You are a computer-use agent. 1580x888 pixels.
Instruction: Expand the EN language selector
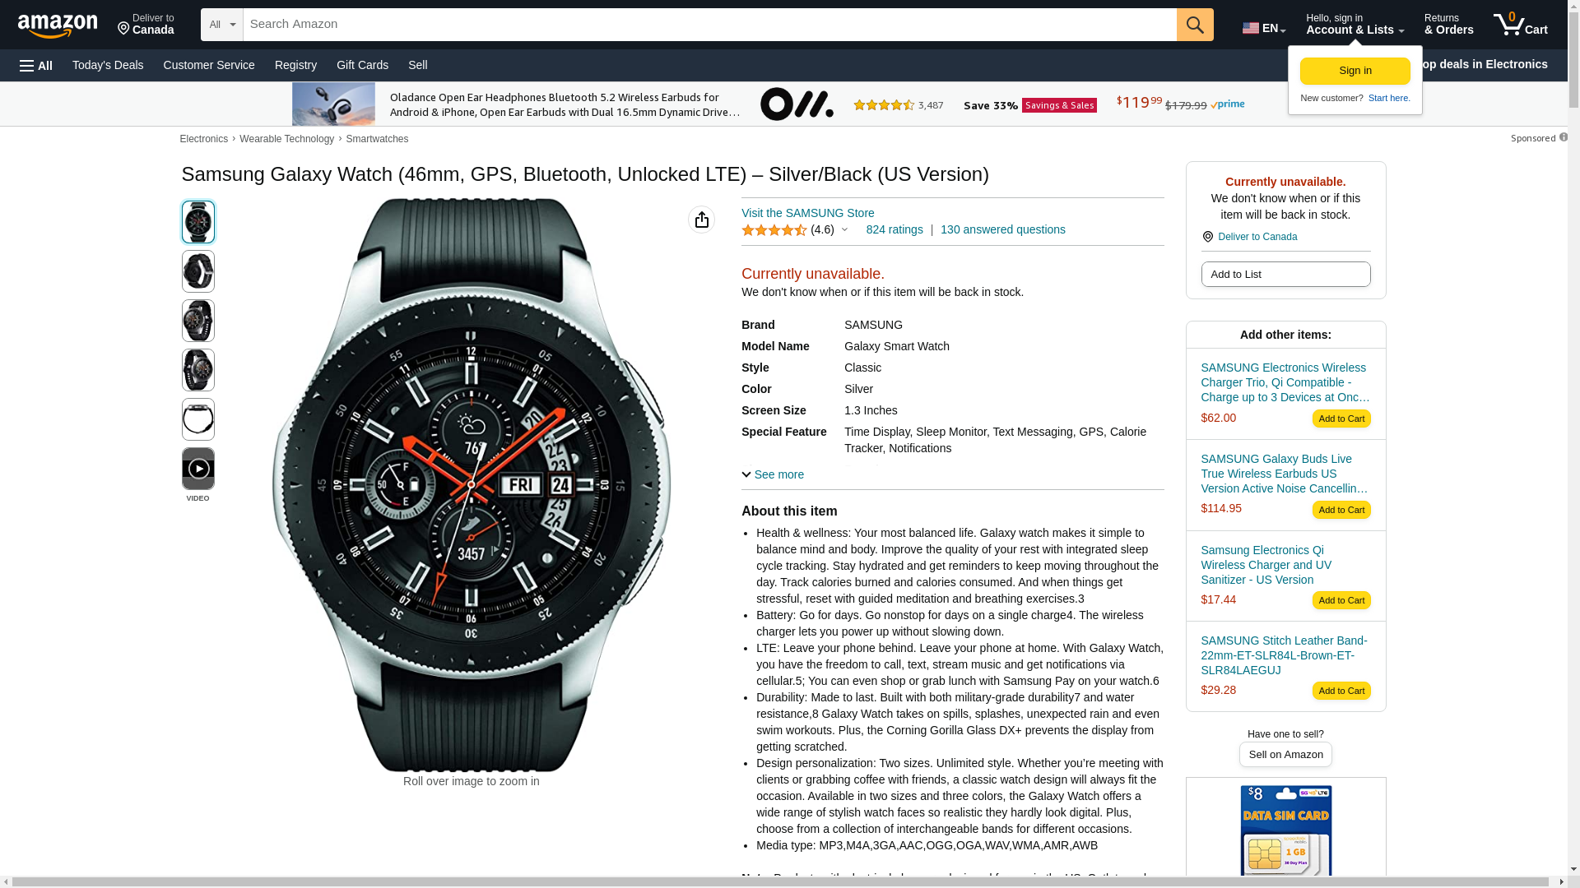tap(1264, 28)
